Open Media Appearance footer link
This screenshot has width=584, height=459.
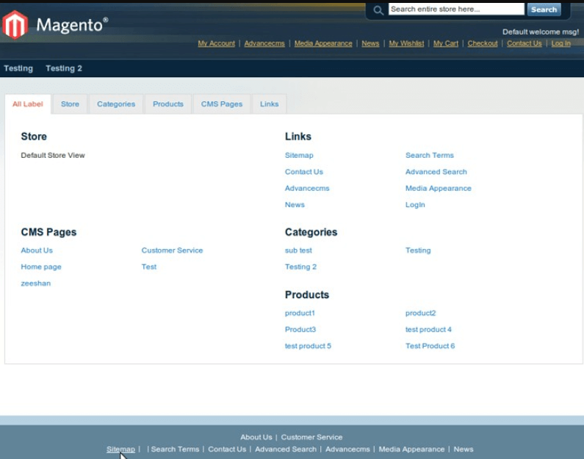click(411, 449)
